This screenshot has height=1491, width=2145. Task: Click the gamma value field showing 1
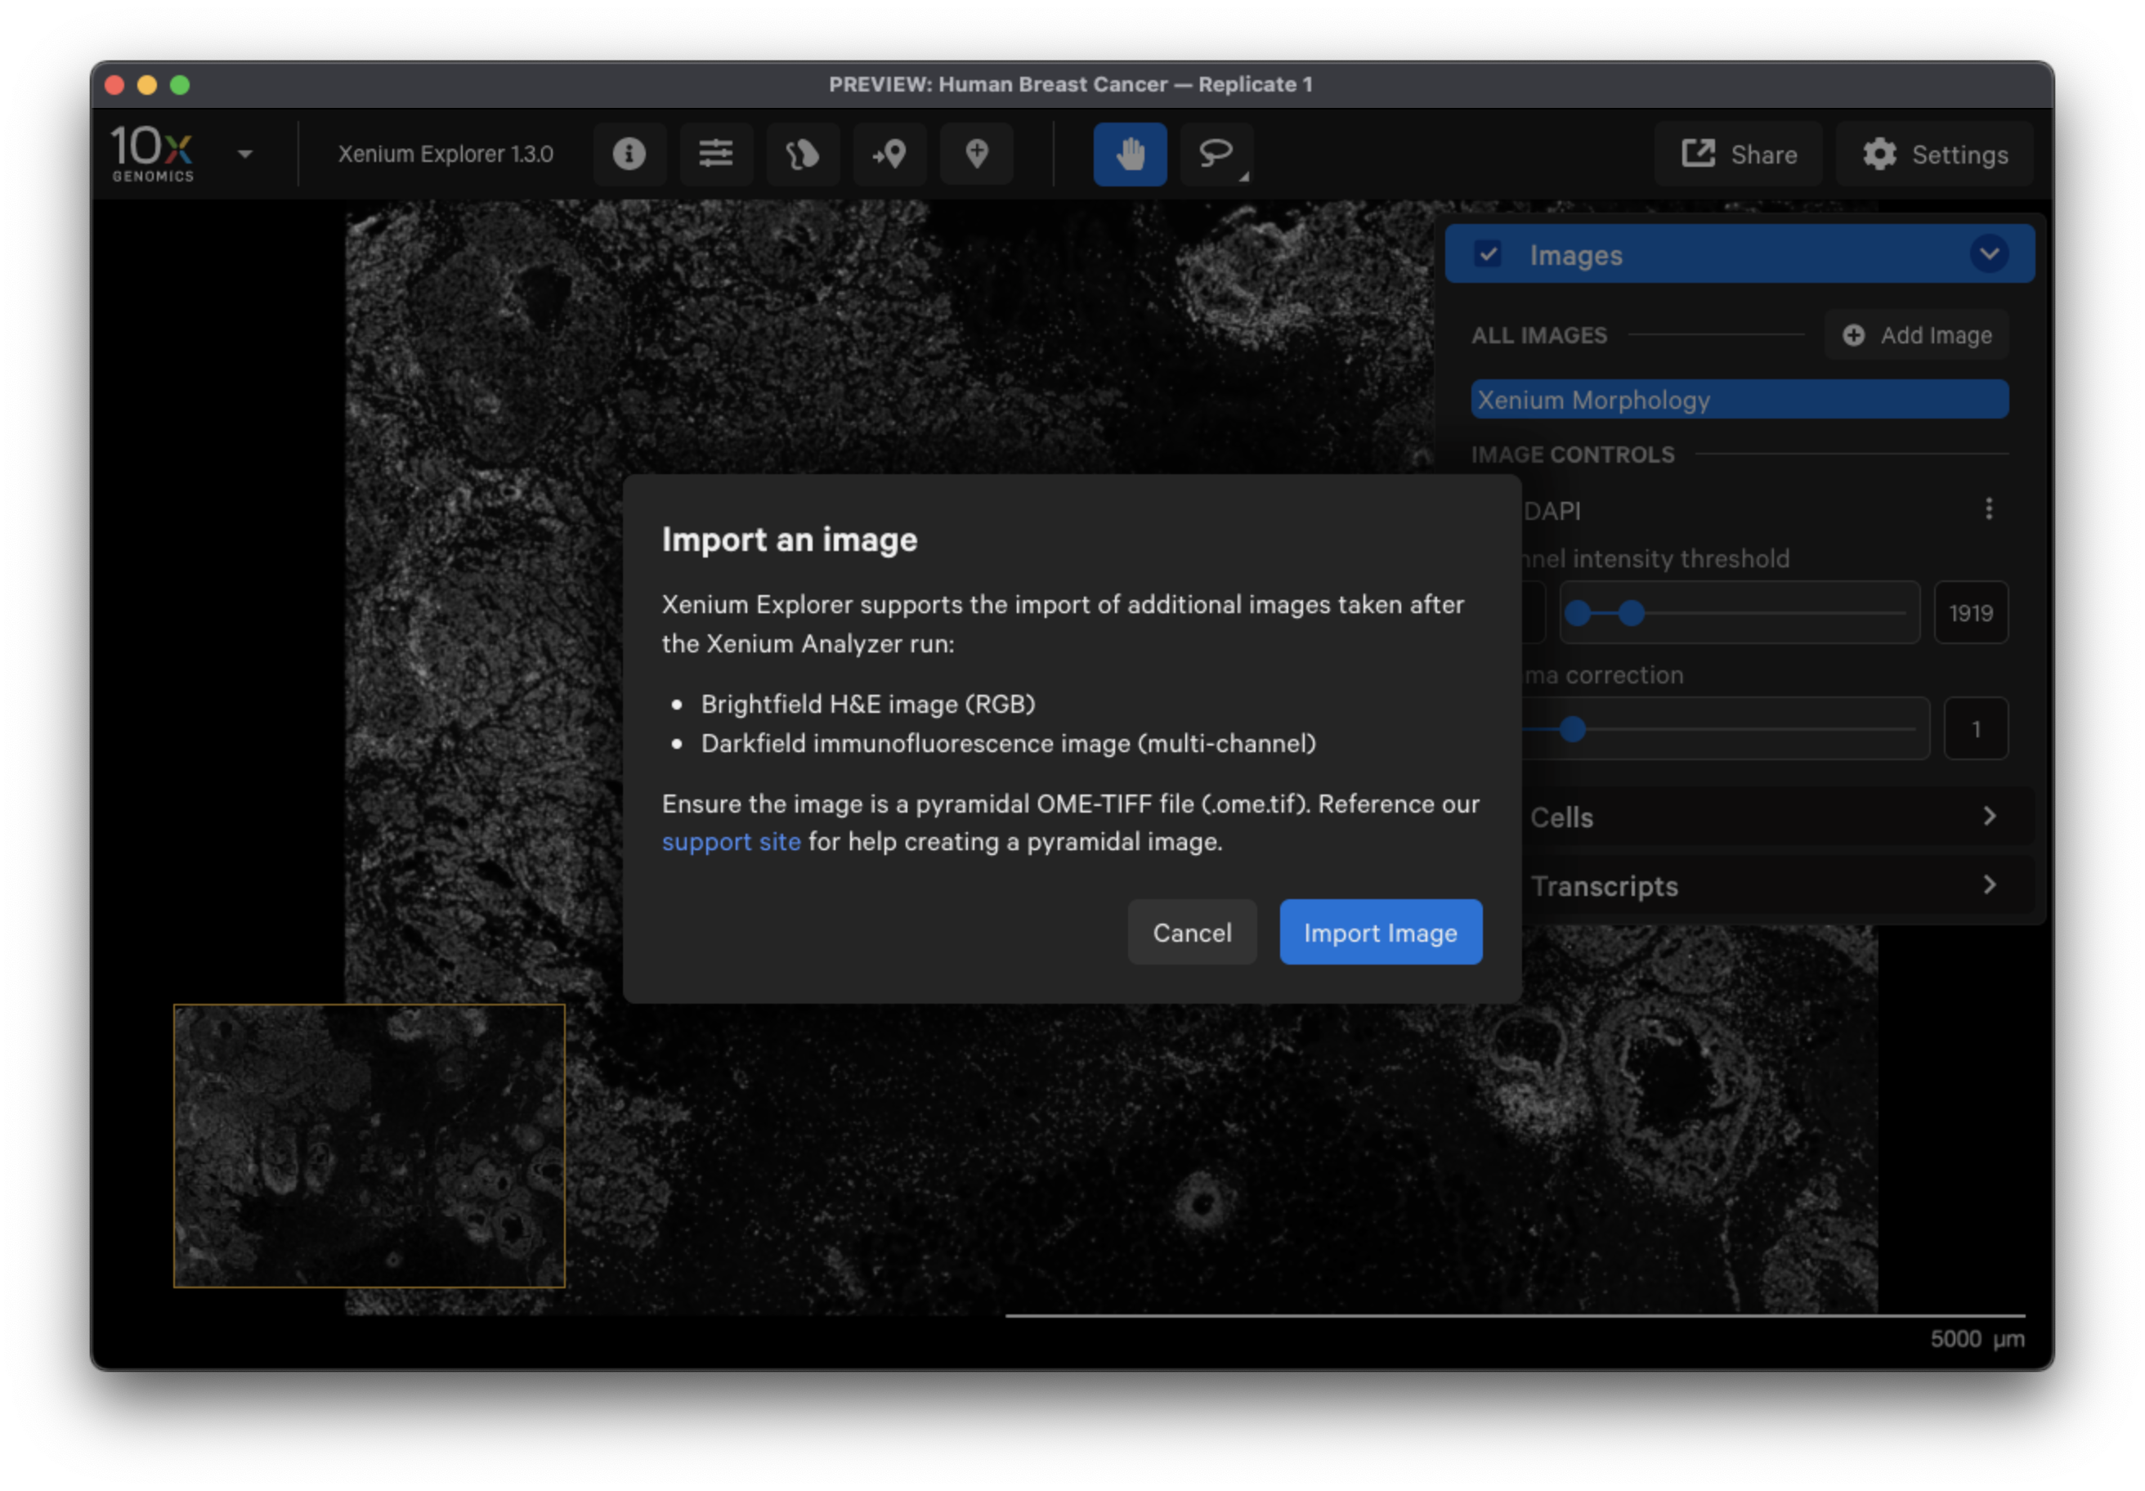(x=1976, y=728)
